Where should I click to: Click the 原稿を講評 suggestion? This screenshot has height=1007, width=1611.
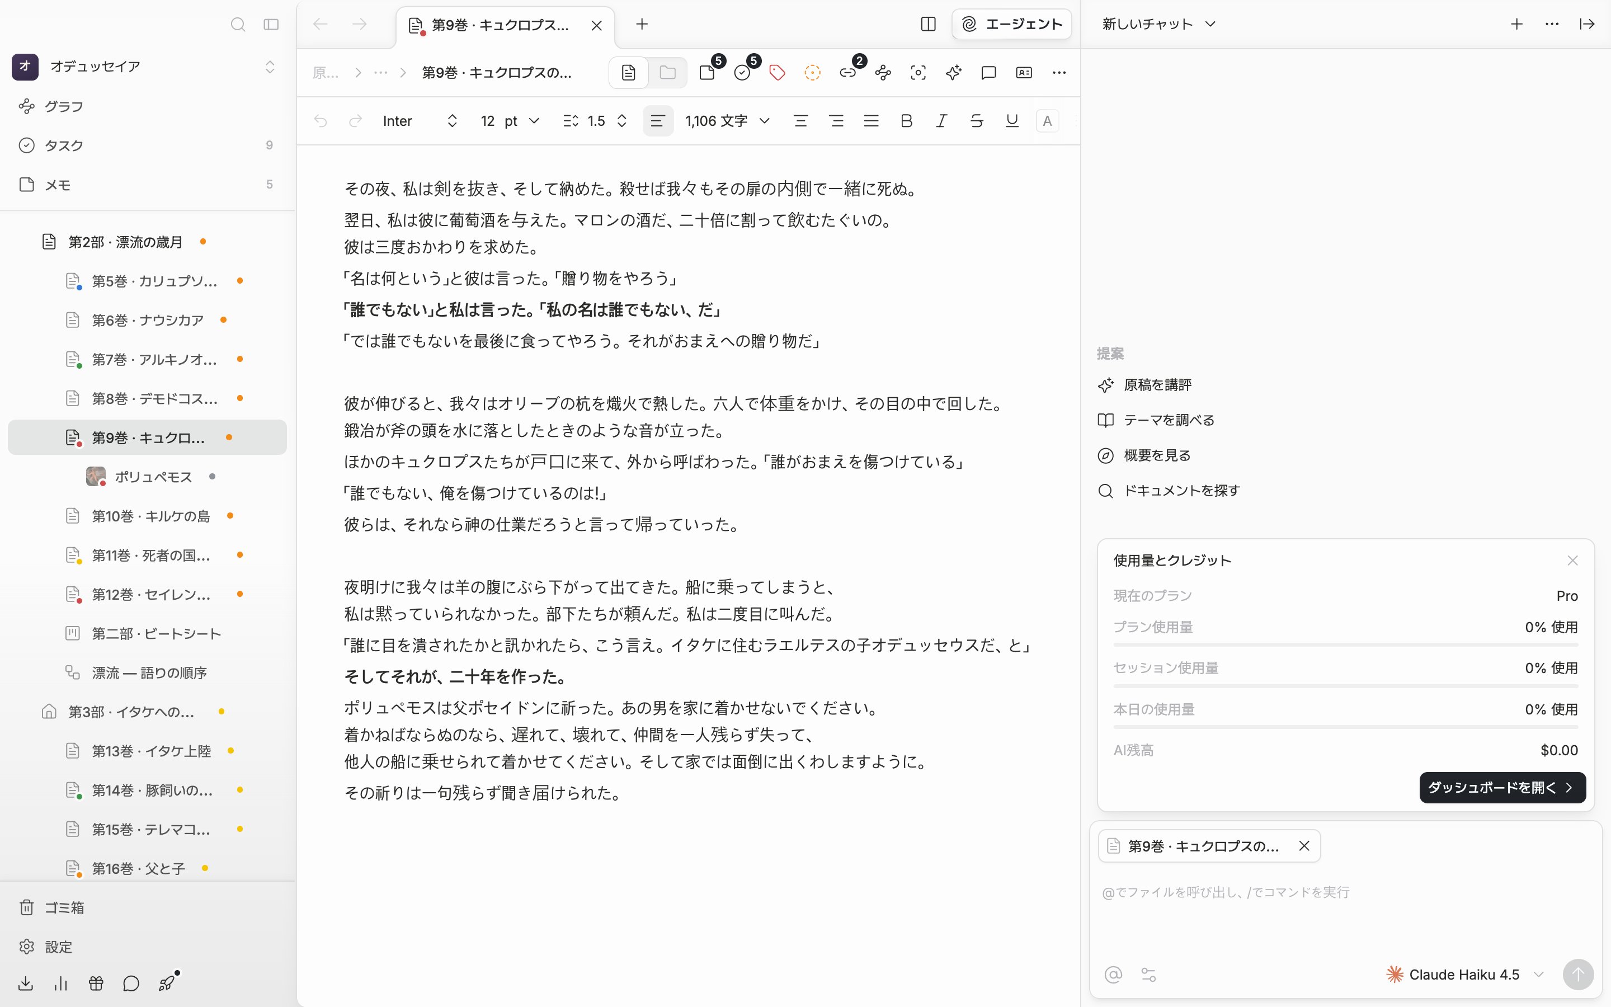point(1145,385)
